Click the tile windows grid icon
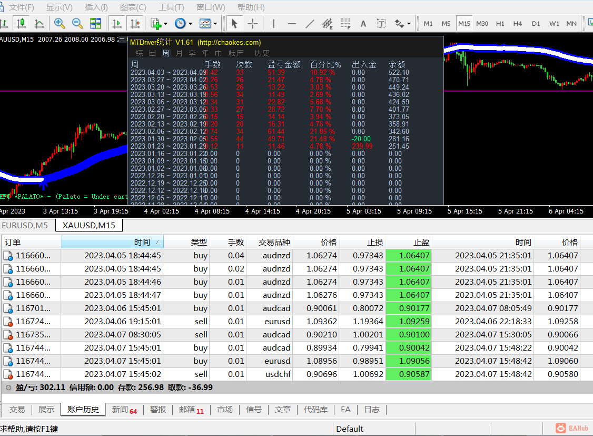Image resolution: width=593 pixels, height=436 pixels. coord(95,23)
